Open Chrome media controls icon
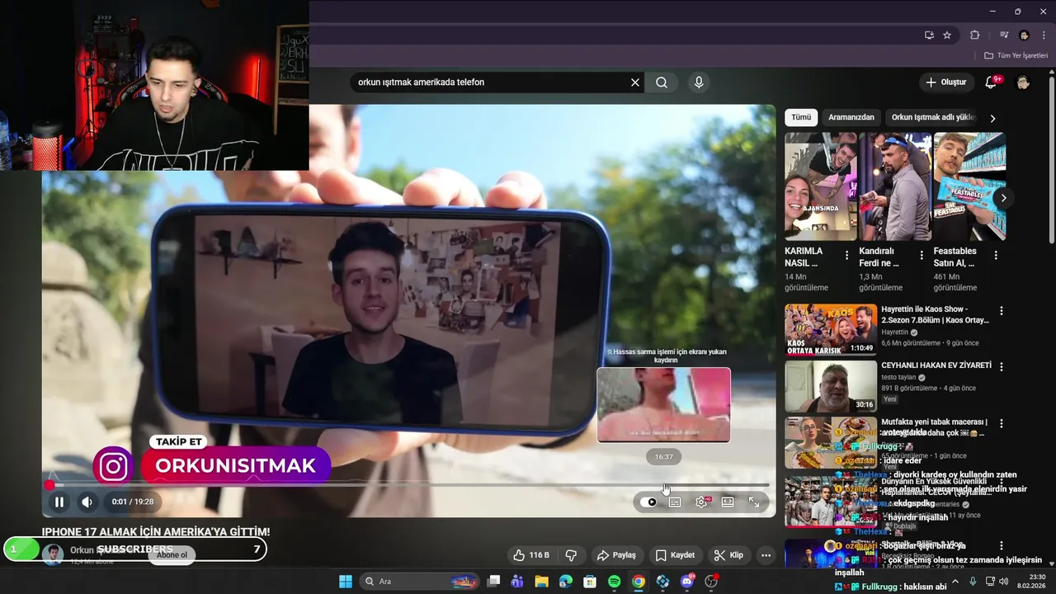 (x=1004, y=35)
